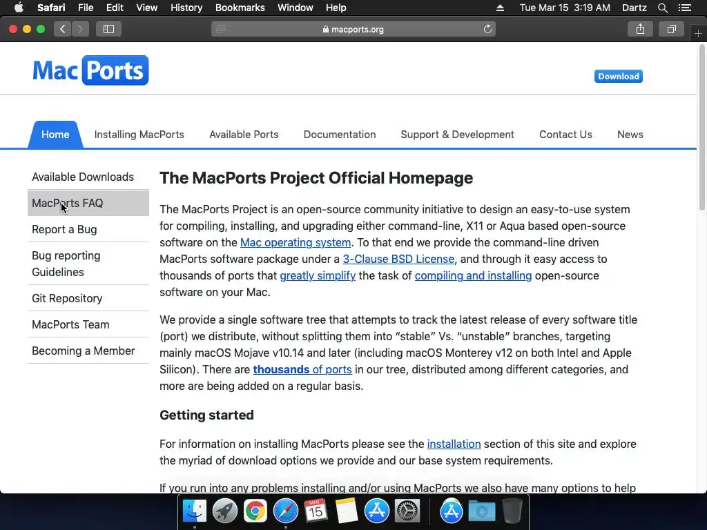Open the File menu
The image size is (707, 530).
click(x=86, y=8)
